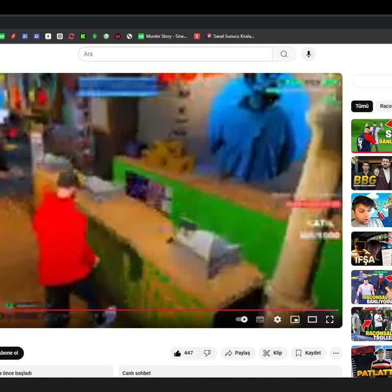This screenshot has height=392, width=392.
Task: Open Sanal Sunucu Kirala bookmark
Action: point(230,36)
